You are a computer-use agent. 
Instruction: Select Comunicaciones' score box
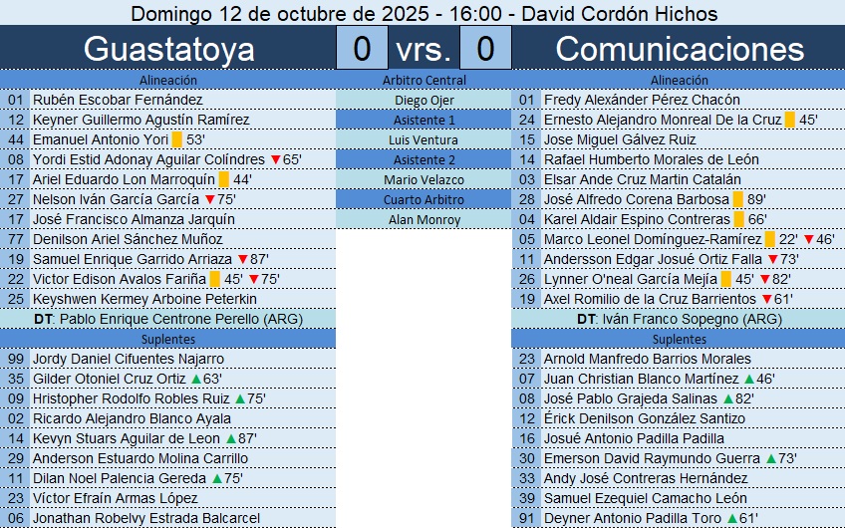tap(485, 48)
